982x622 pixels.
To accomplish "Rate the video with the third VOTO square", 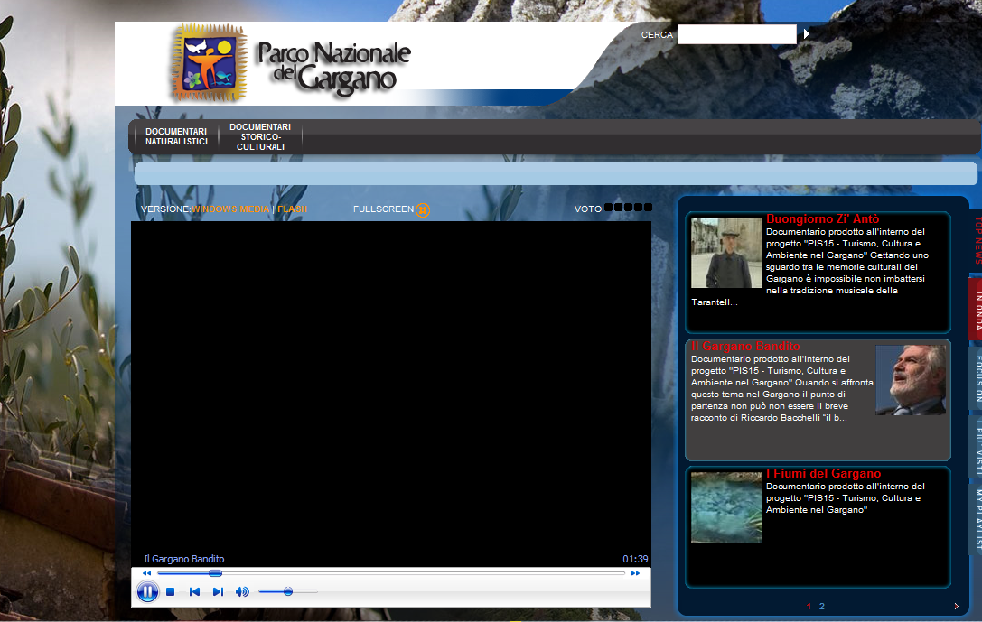I will 628,207.
